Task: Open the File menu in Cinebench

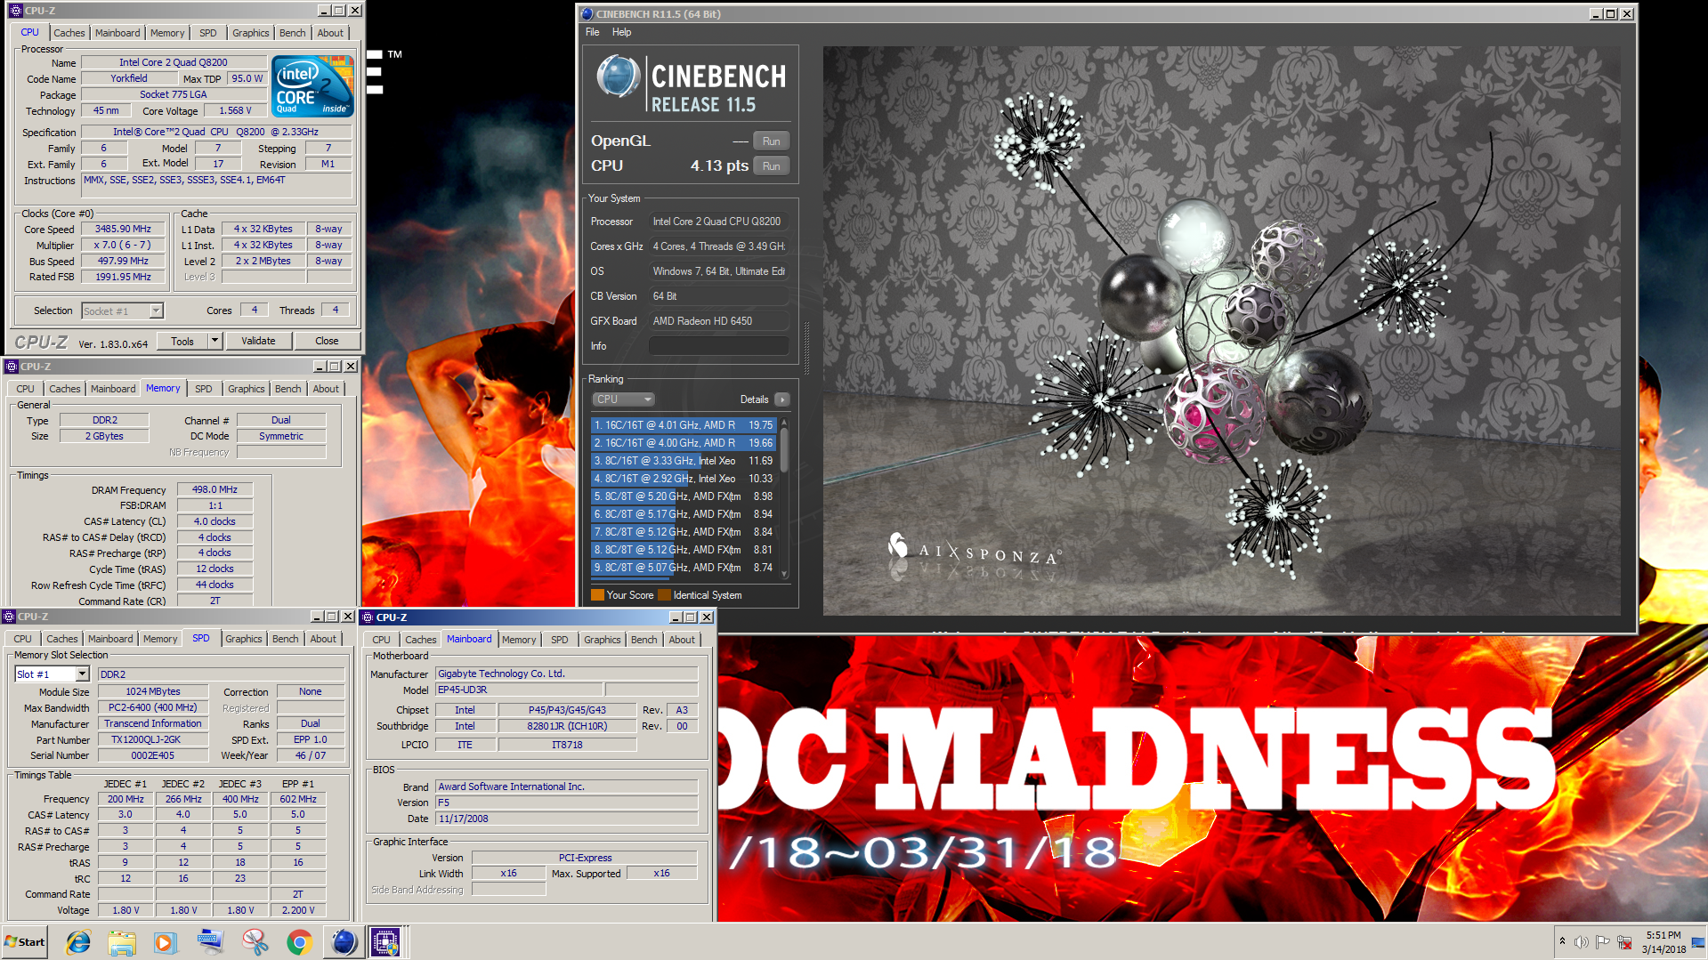Action: pos(593,32)
